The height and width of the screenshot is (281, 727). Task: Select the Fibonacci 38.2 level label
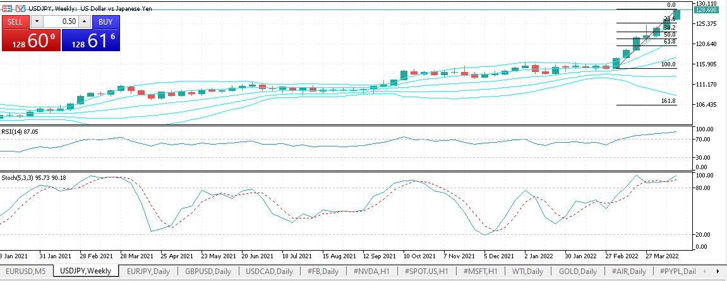tap(670, 28)
